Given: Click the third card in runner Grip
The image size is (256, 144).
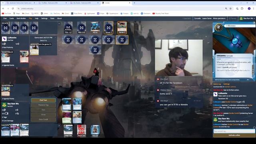Looking at the screenshot, I should (x=24, y=130).
